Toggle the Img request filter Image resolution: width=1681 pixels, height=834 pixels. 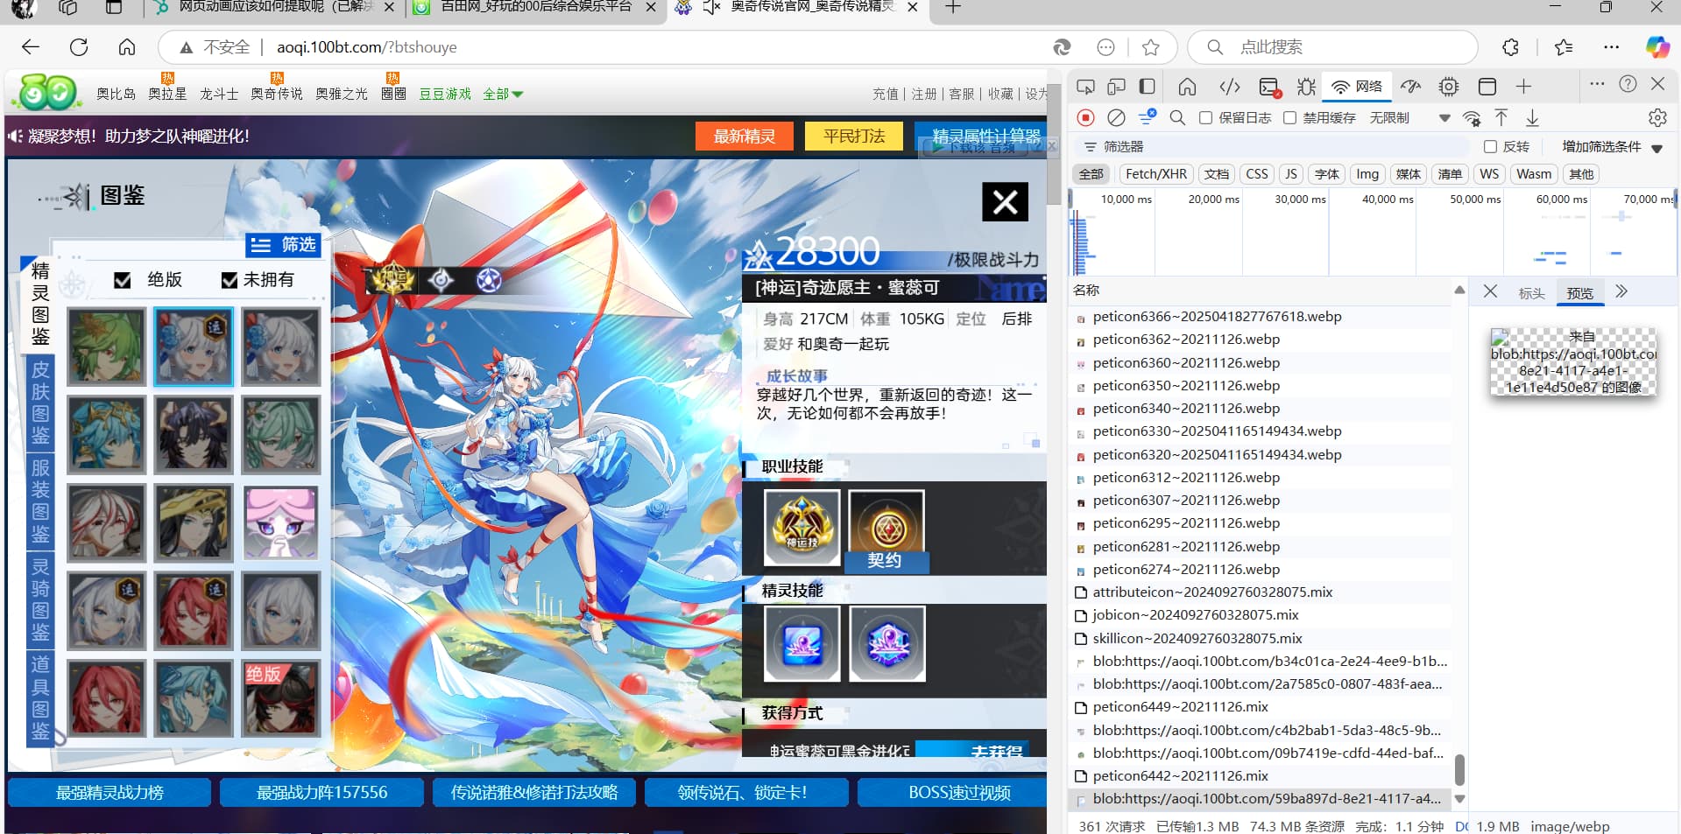(x=1367, y=174)
